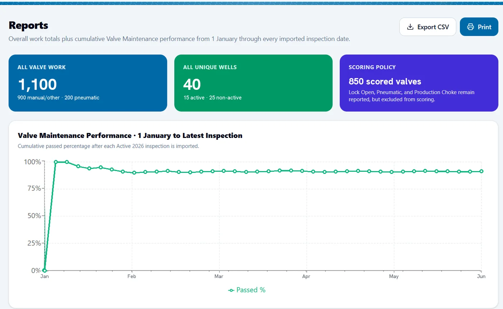Click the Valve Maintenance Performance chart title

point(130,135)
